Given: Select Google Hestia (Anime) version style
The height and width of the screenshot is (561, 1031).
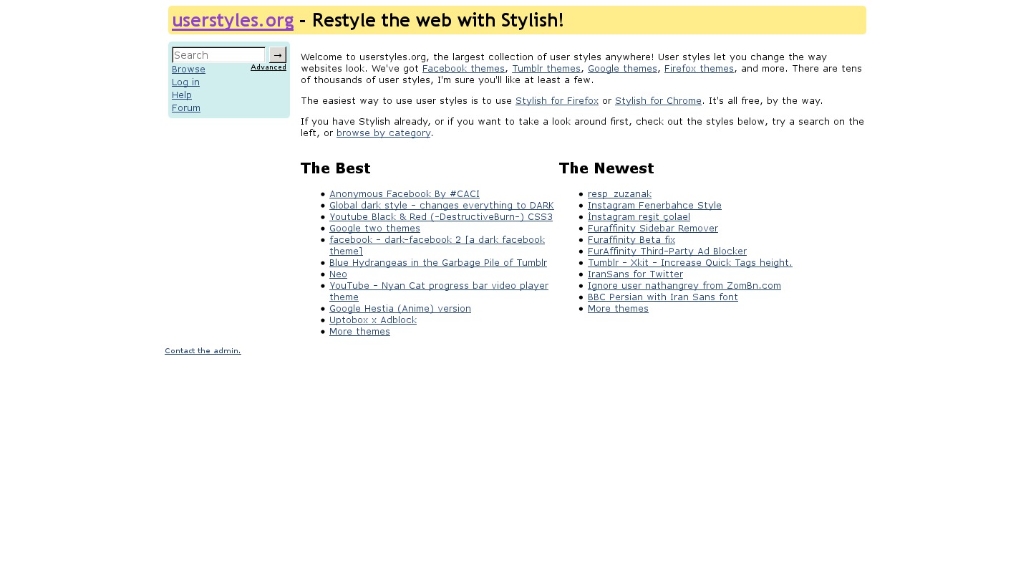Looking at the screenshot, I should [400, 309].
